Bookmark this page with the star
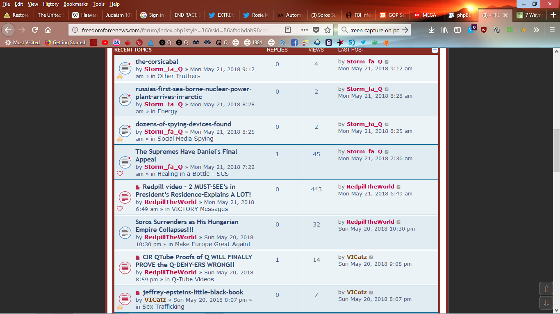 [x=328, y=30]
